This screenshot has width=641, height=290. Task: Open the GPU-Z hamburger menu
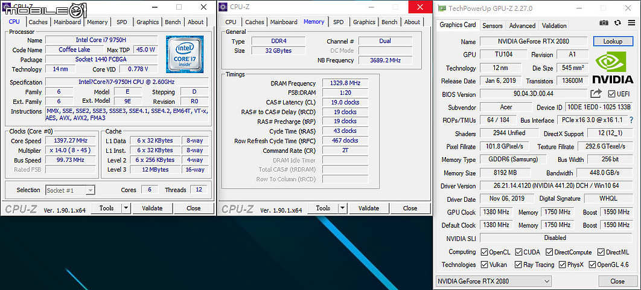coord(631,23)
